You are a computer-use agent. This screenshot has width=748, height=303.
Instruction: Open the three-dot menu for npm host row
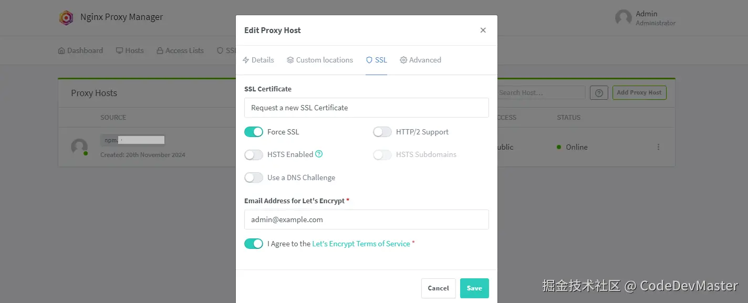point(658,147)
